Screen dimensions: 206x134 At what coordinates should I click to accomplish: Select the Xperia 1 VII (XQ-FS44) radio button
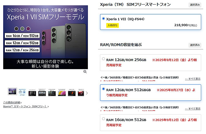point(103,19)
